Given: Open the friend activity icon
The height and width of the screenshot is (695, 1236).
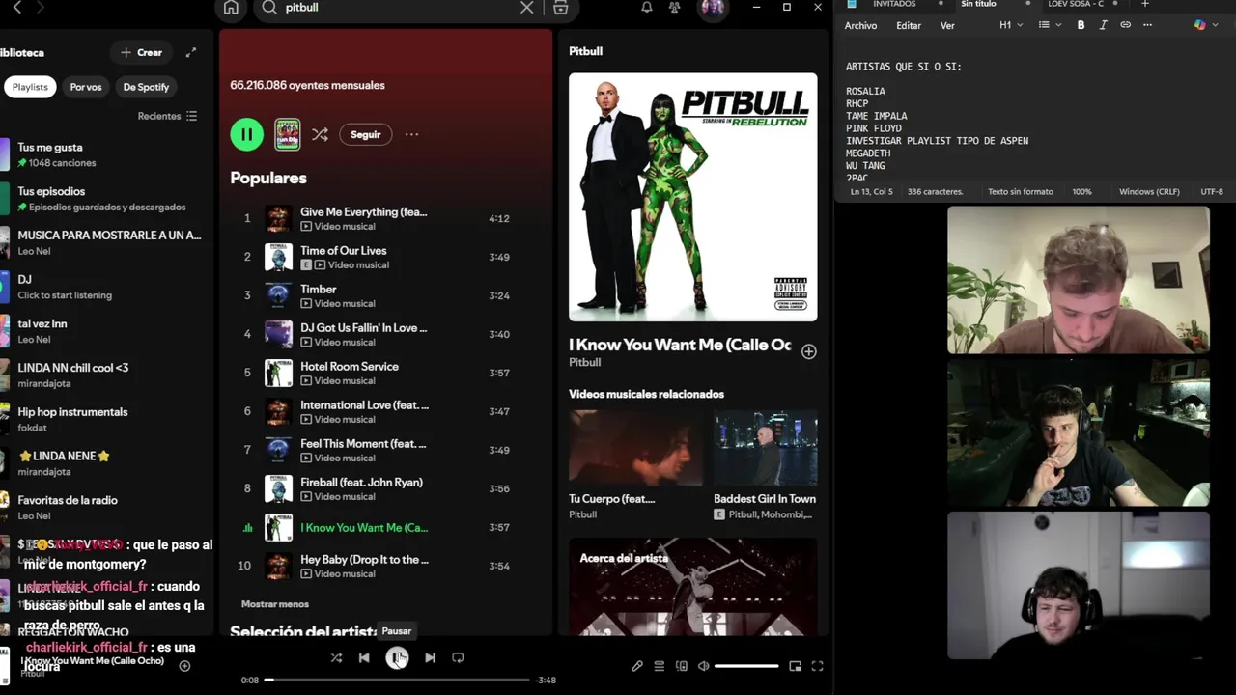Looking at the screenshot, I should pyautogui.click(x=675, y=8).
